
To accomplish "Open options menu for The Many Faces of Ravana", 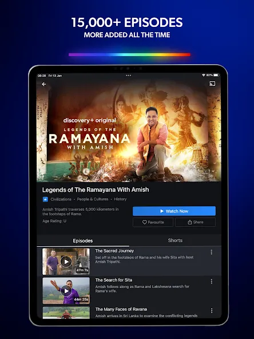I will point(212,310).
